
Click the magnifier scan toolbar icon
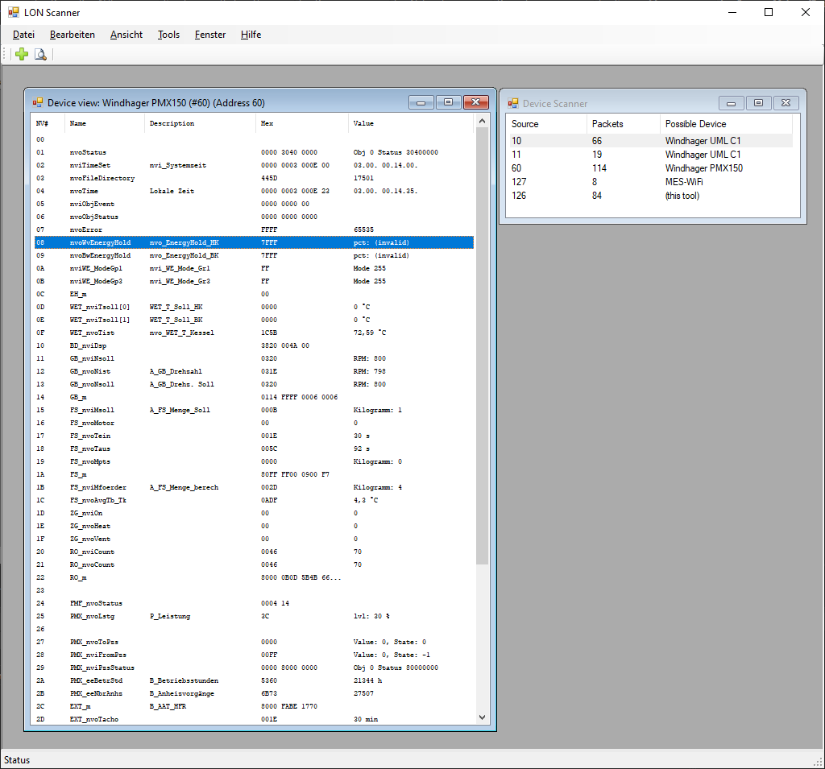click(x=40, y=54)
